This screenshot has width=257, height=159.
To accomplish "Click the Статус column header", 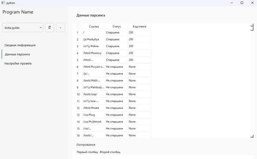I will [x=117, y=26].
